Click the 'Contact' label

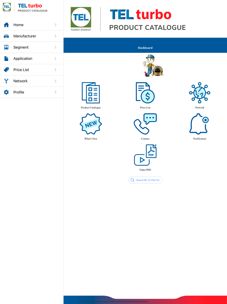coord(145,139)
